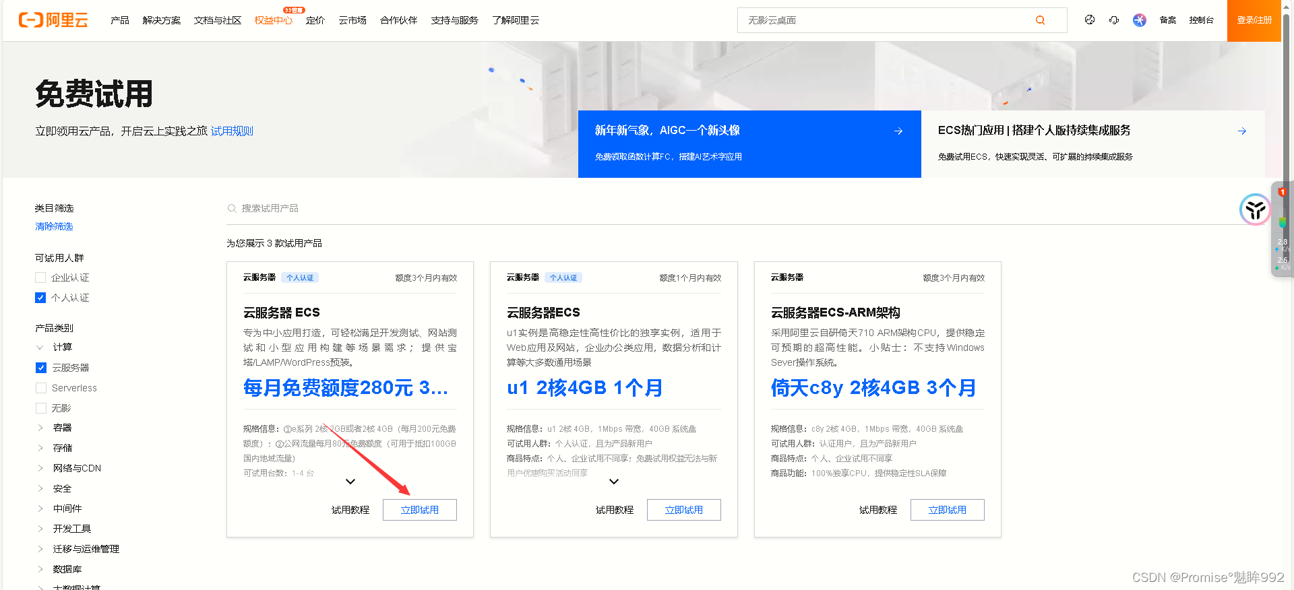1294x590 pixels.
Task: Open the 云市场 menu
Action: tap(352, 20)
